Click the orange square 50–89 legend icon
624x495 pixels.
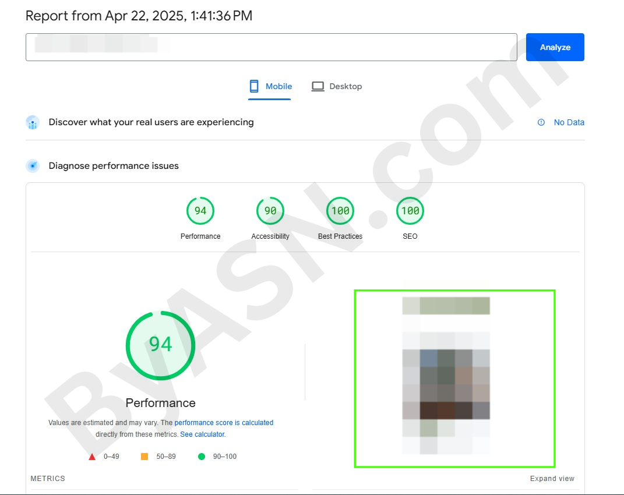144,457
